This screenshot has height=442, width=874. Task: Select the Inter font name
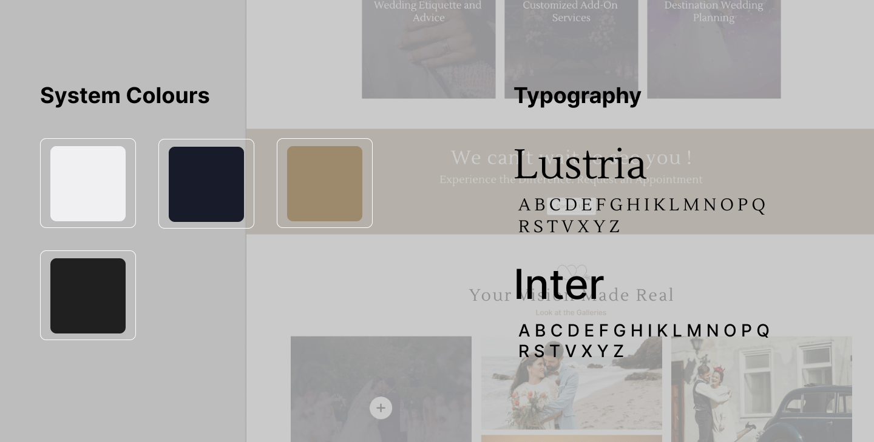click(x=559, y=283)
